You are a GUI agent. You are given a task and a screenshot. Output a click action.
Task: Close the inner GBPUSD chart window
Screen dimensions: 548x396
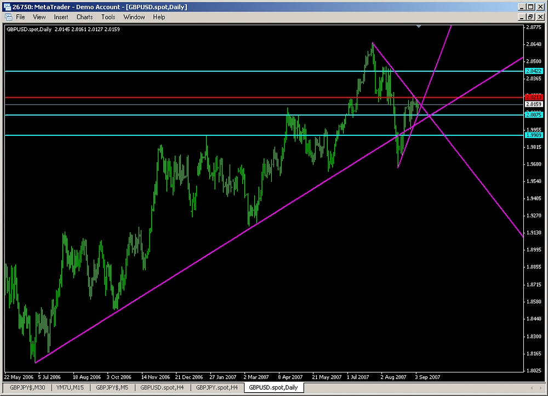(x=540, y=17)
